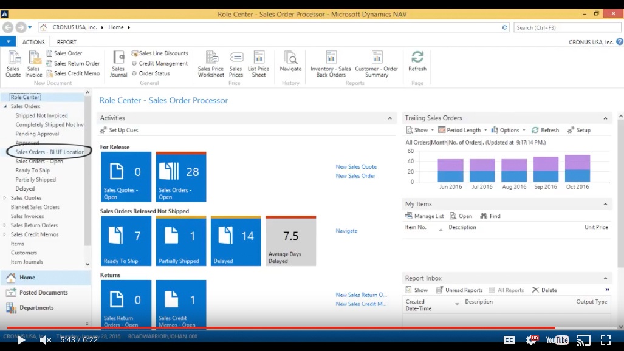Expand the Sales Quotes tree node
624x351 pixels.
coord(5,198)
